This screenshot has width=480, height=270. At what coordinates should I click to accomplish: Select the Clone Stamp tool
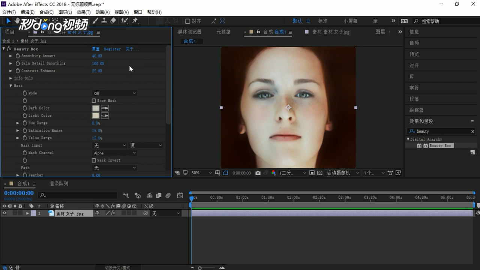pos(104,21)
